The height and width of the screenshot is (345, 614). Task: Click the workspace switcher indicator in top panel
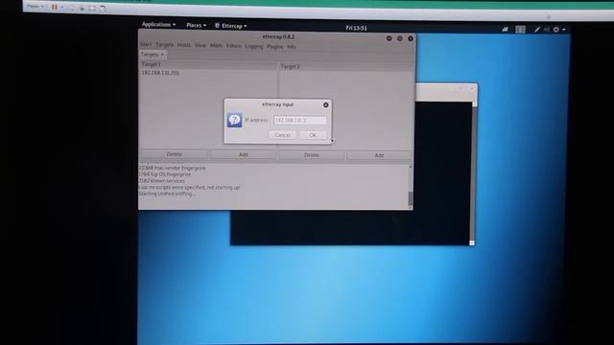click(x=520, y=30)
